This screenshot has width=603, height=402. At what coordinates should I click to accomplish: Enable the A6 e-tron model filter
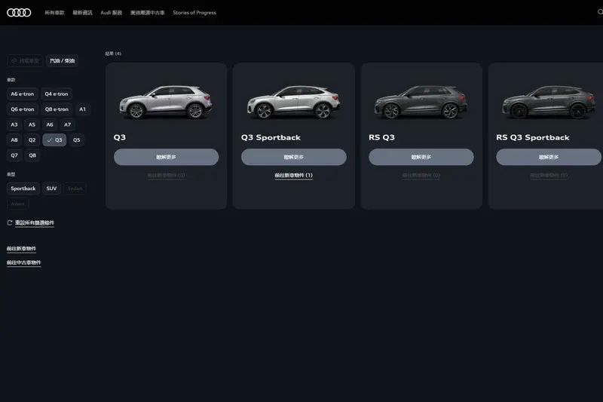23,94
